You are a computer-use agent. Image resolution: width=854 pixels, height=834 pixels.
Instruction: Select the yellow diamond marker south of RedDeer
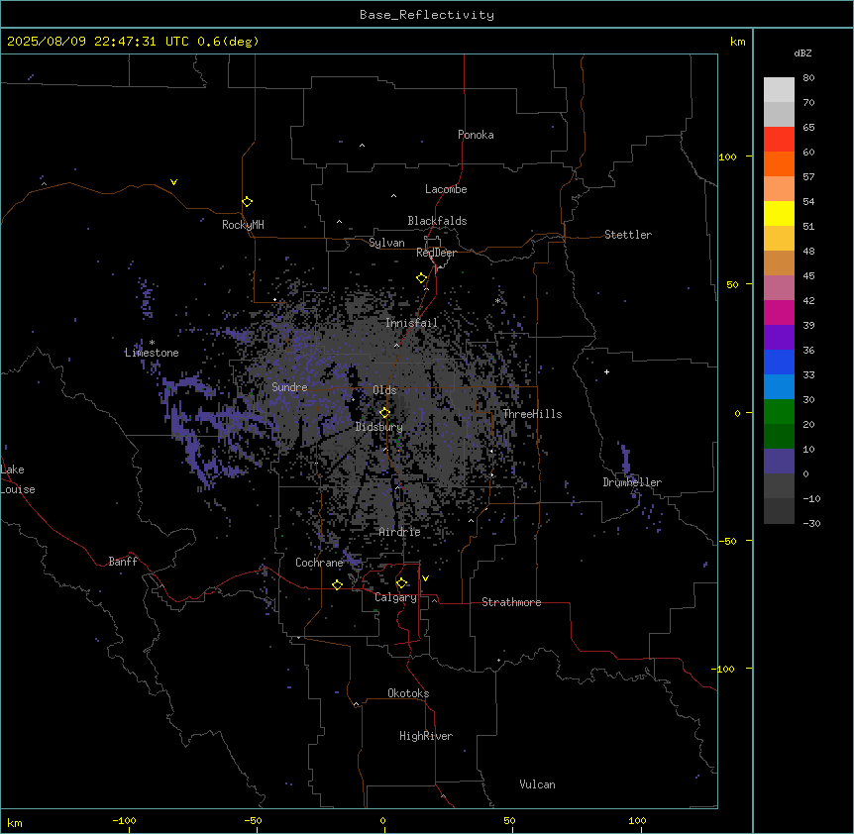(x=422, y=278)
